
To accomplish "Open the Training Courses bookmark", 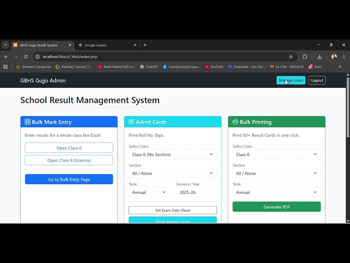I will [x=74, y=67].
